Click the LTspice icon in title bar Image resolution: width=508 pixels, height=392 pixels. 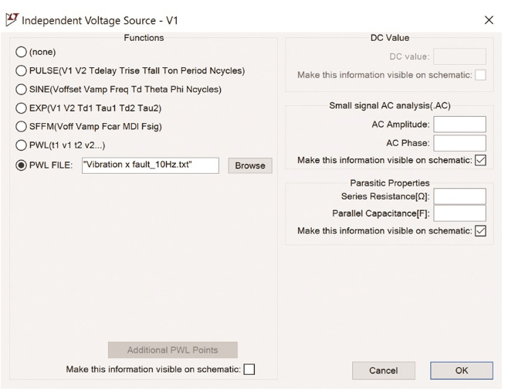[x=11, y=19]
